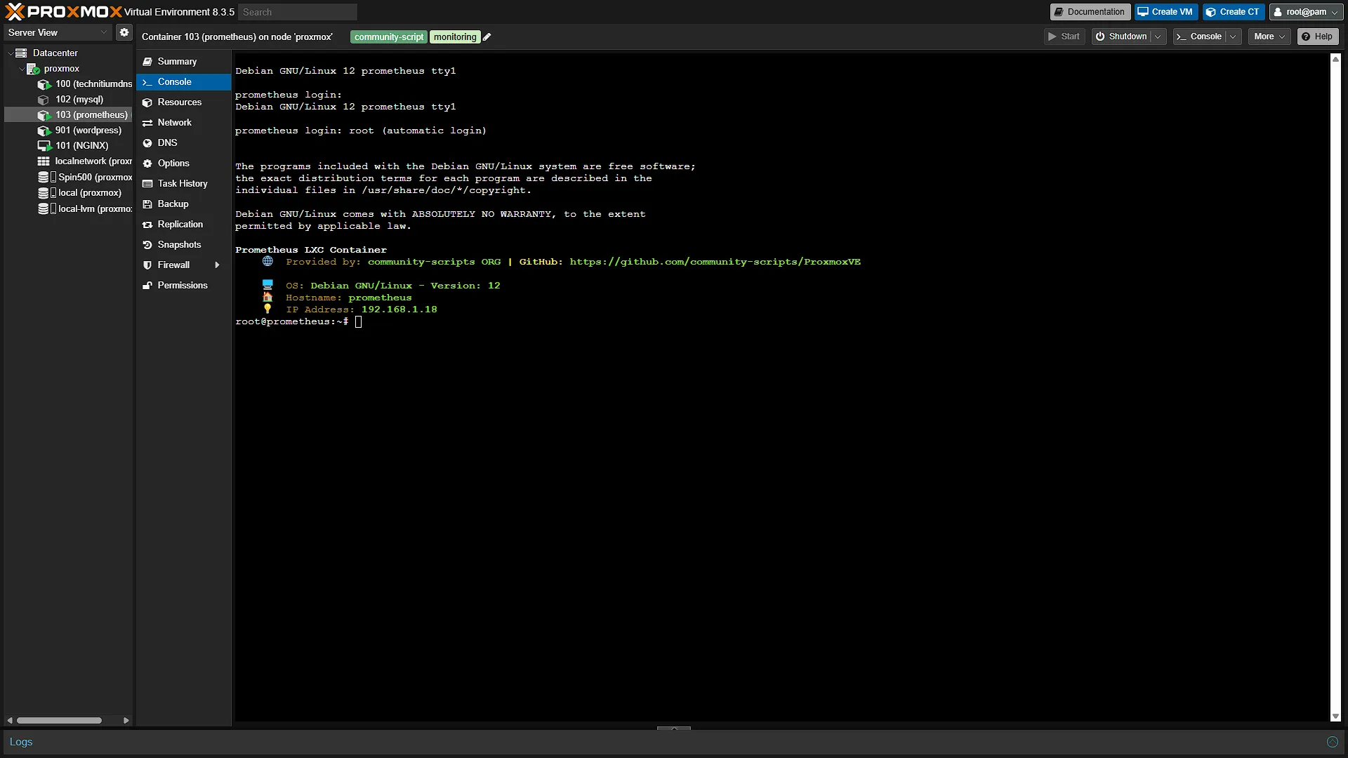Click the community-script tag

tap(389, 37)
